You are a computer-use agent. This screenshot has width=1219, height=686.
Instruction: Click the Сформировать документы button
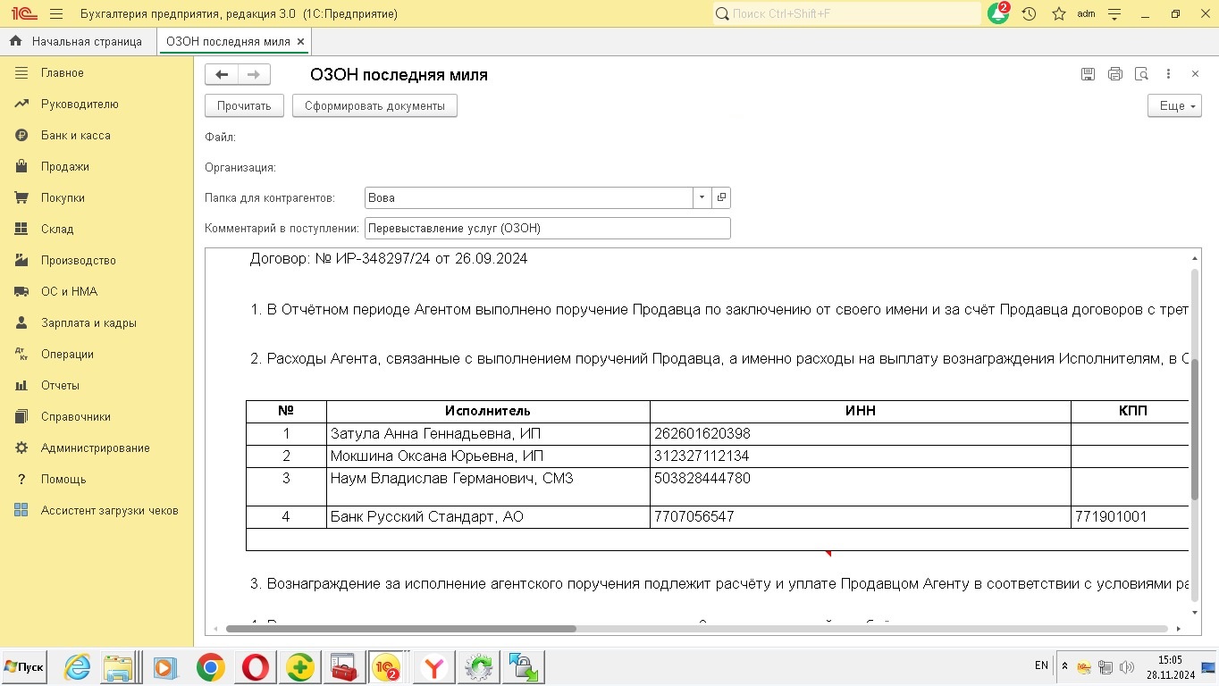pyautogui.click(x=374, y=105)
